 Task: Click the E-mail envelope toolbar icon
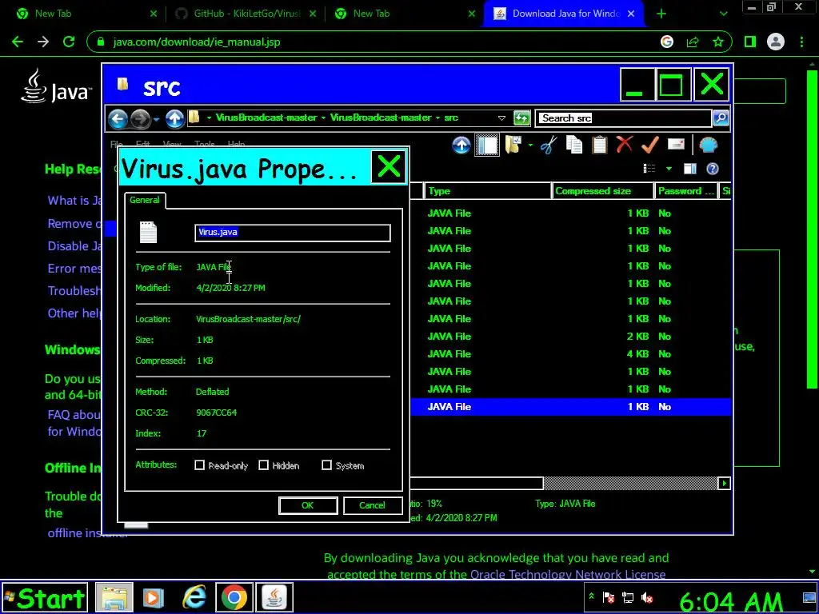pyautogui.click(x=676, y=144)
